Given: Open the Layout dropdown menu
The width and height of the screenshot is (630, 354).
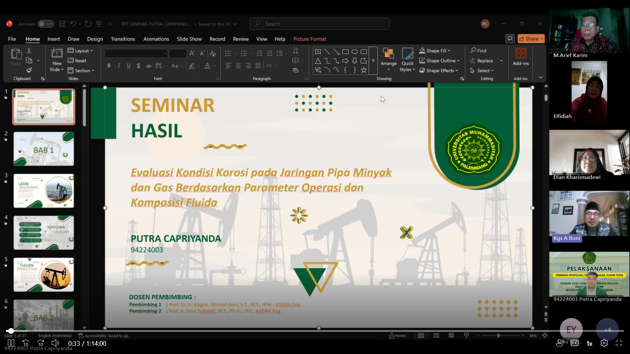Looking at the screenshot, I should (x=80, y=51).
